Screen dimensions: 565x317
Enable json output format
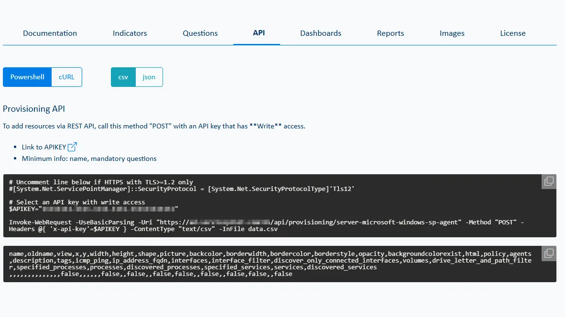[x=149, y=77]
